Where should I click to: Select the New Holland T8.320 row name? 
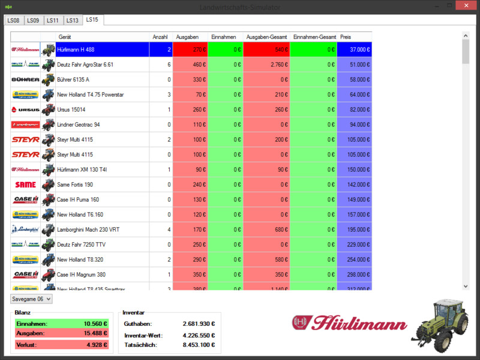[x=80, y=260]
